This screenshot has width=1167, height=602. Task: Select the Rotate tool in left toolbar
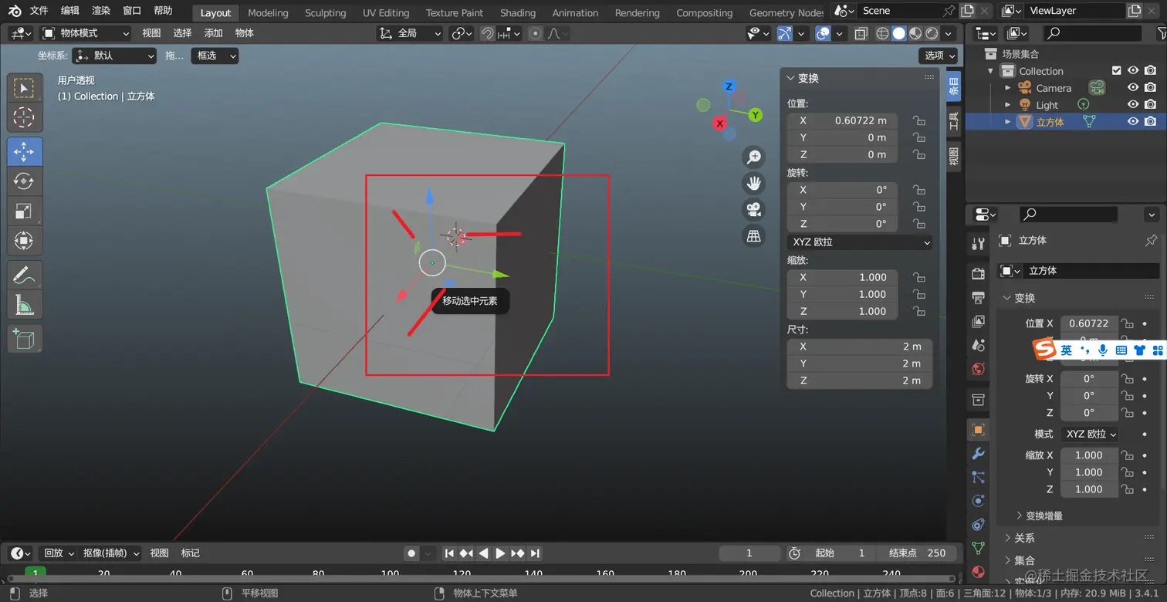point(24,181)
